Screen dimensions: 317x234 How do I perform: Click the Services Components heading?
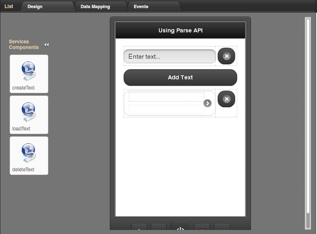point(24,44)
